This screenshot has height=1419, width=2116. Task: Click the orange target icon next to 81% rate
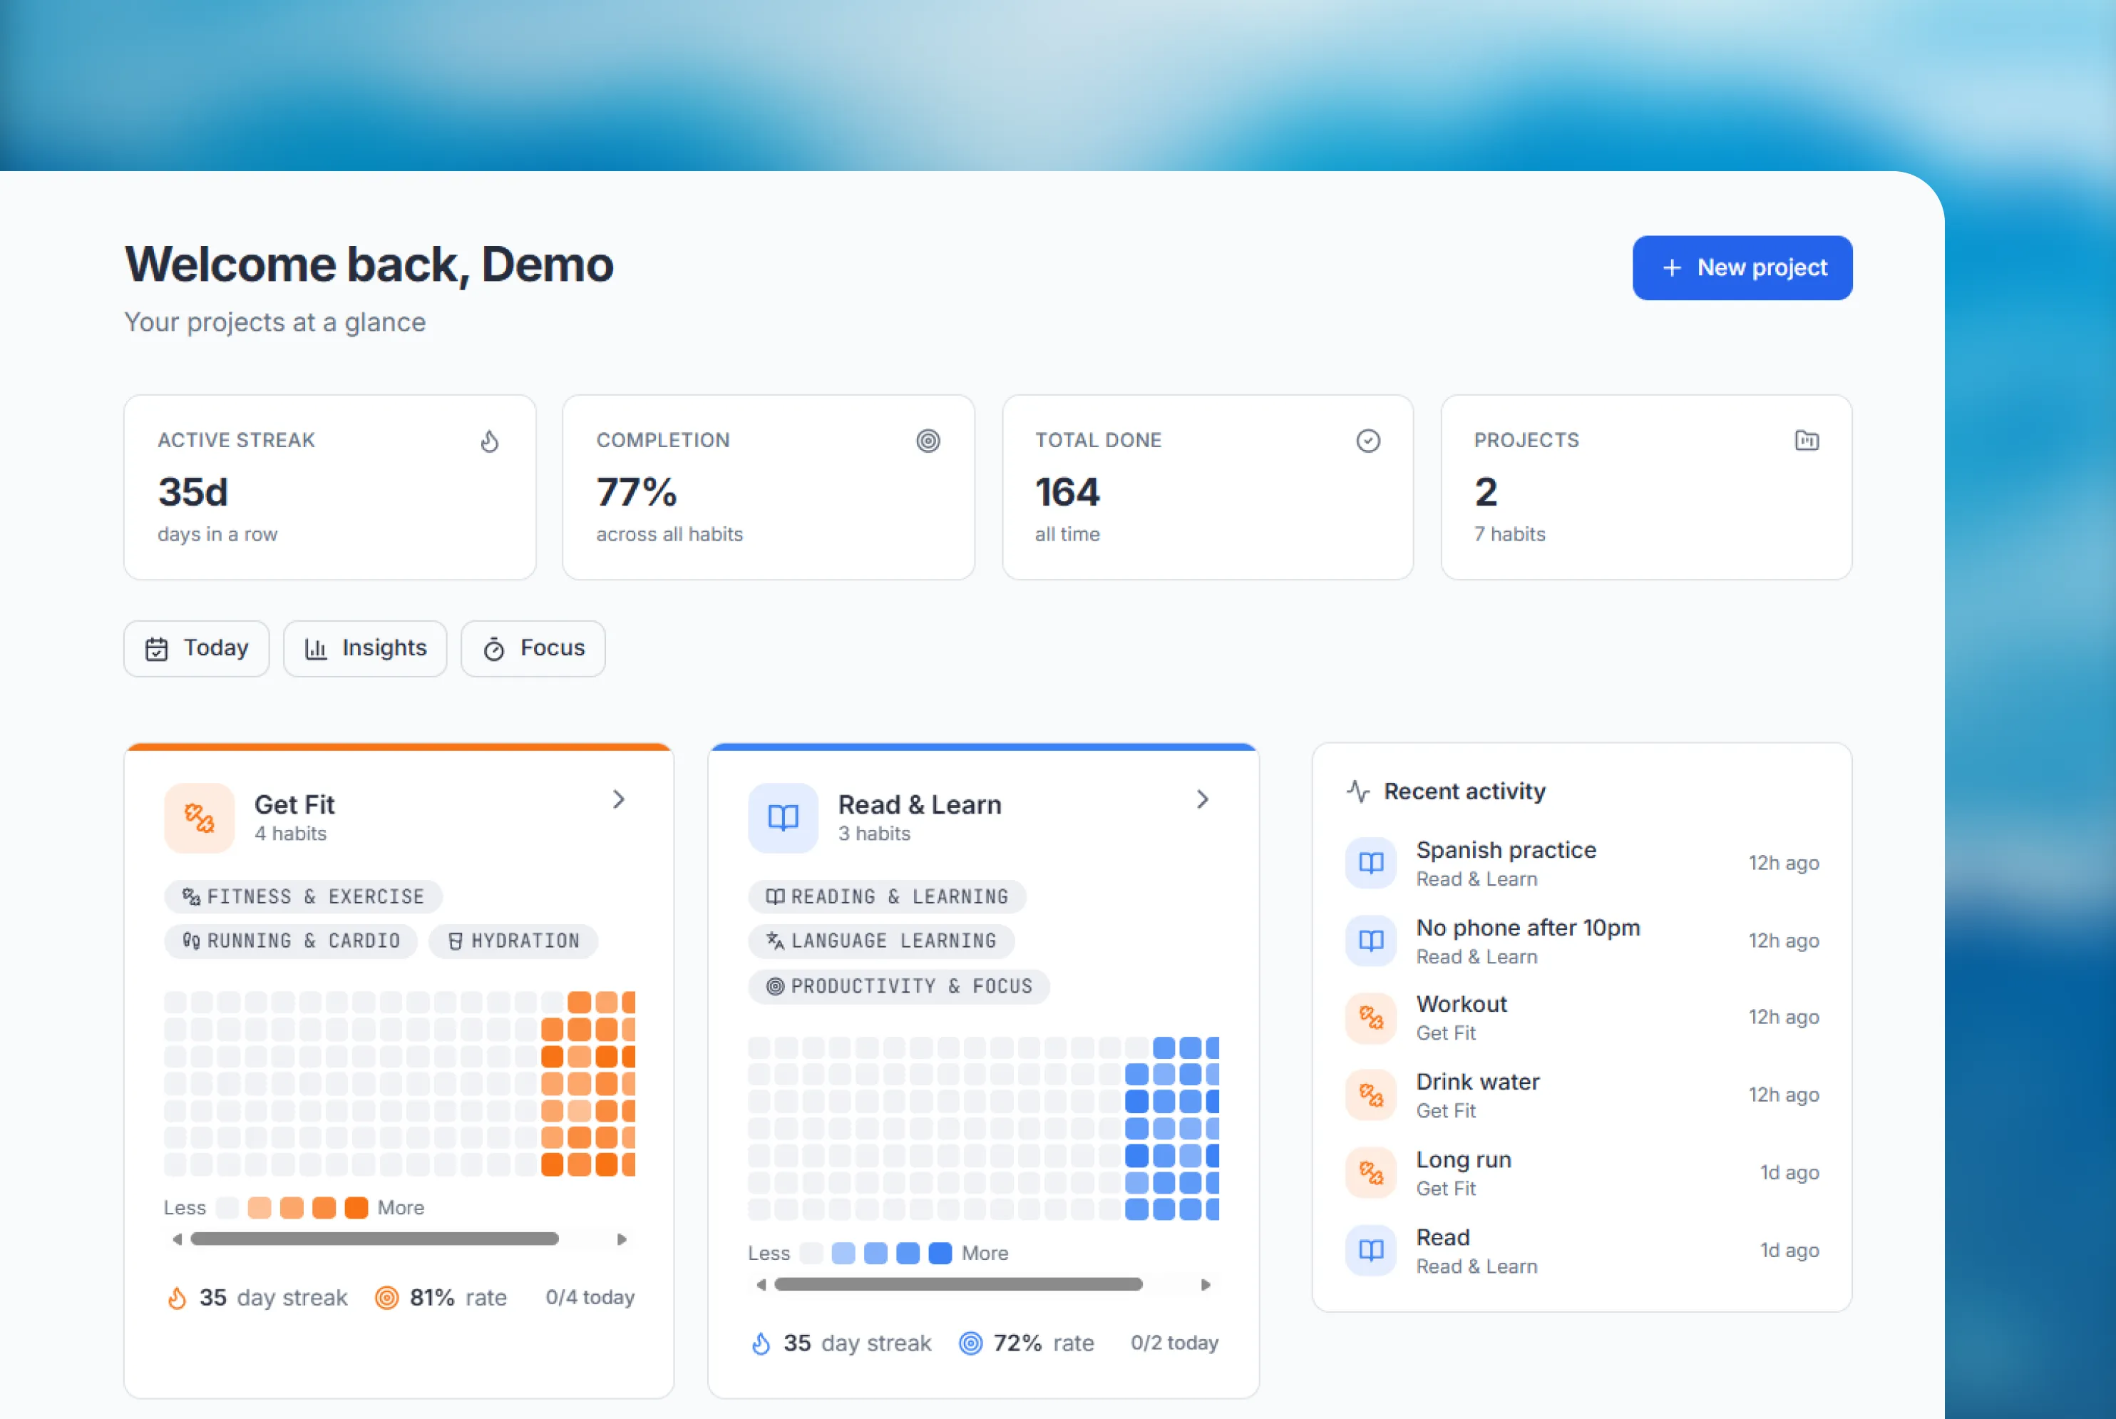tap(387, 1298)
